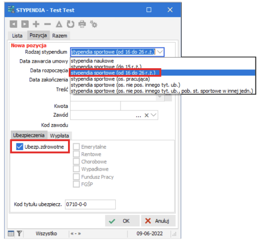Edit record with triangle icon
The width and height of the screenshot is (262, 242).
pos(59,24)
